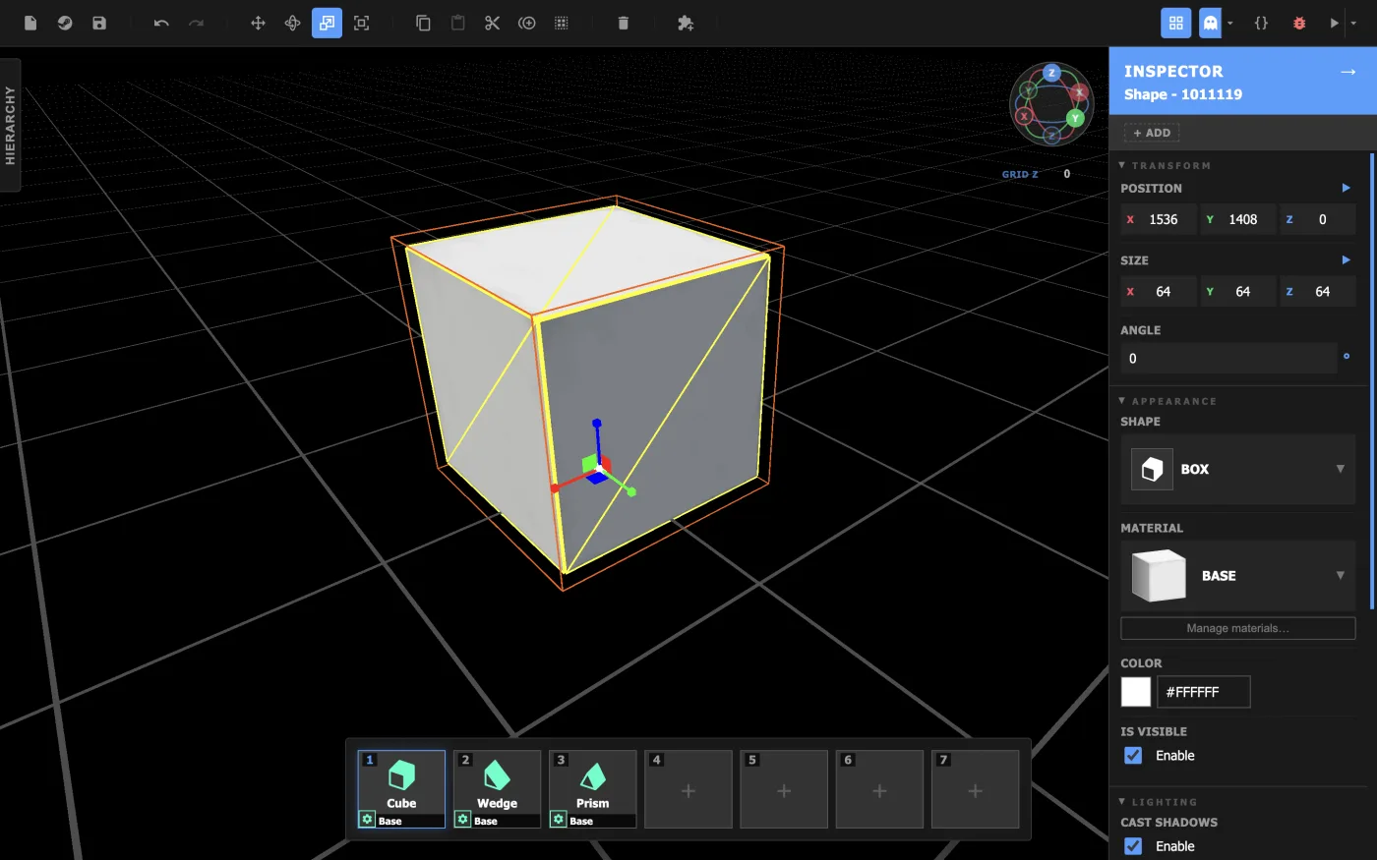Image resolution: width=1377 pixels, height=860 pixels.
Task: Cut the selection with the scissors icon
Action: (x=492, y=23)
